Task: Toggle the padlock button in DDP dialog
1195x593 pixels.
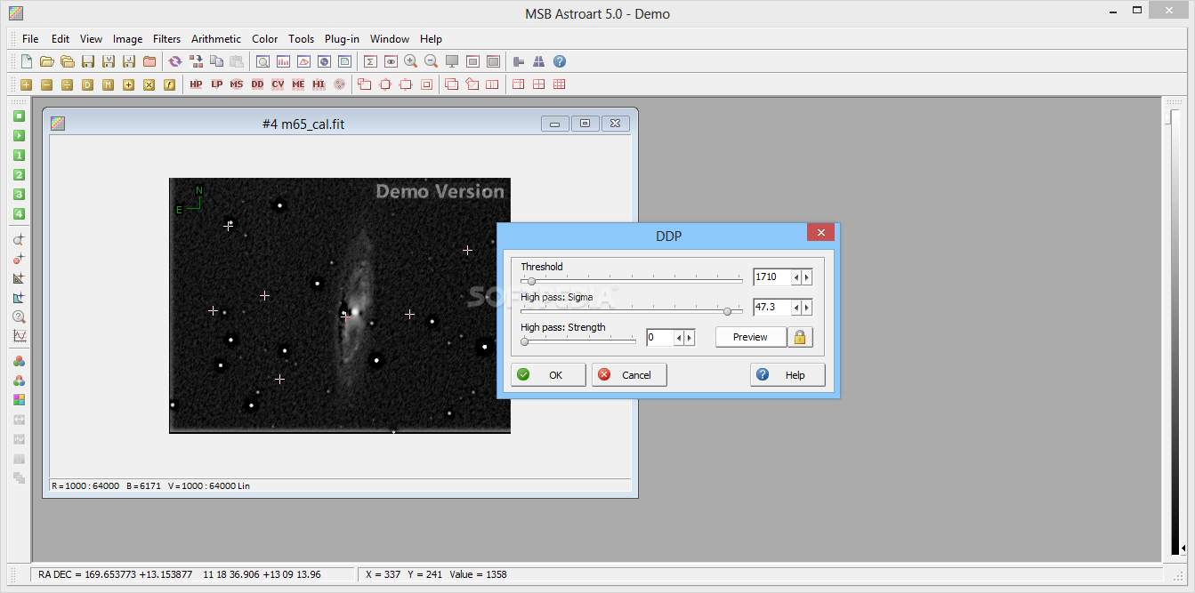Action: [x=799, y=337]
